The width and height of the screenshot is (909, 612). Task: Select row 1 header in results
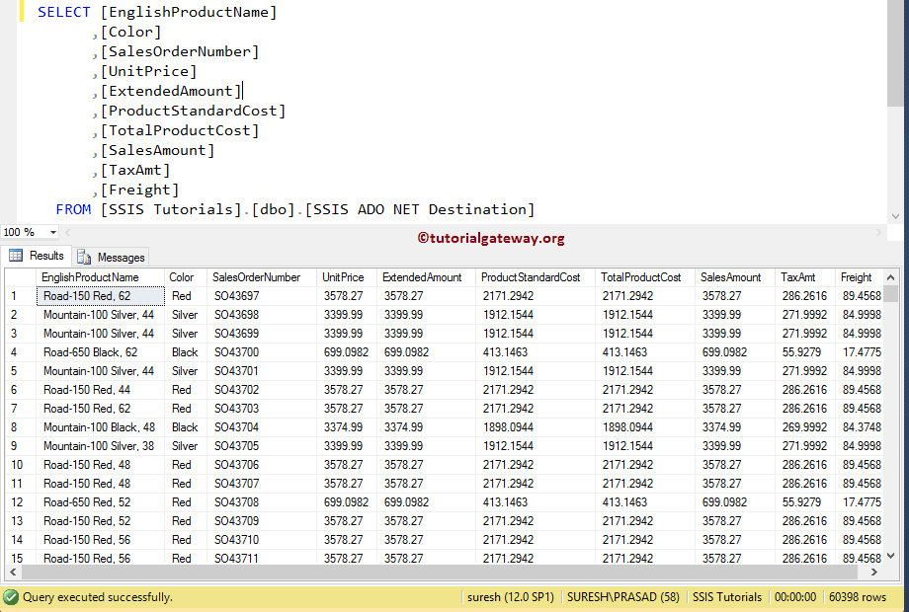21,296
